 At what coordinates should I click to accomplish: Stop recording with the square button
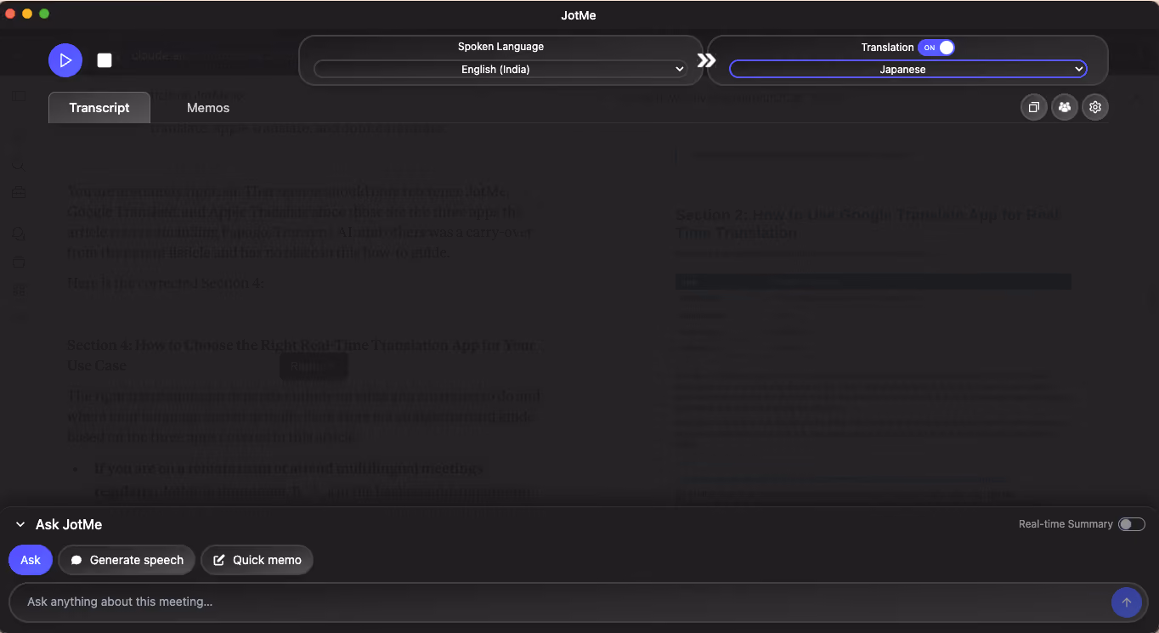pyautogui.click(x=105, y=60)
